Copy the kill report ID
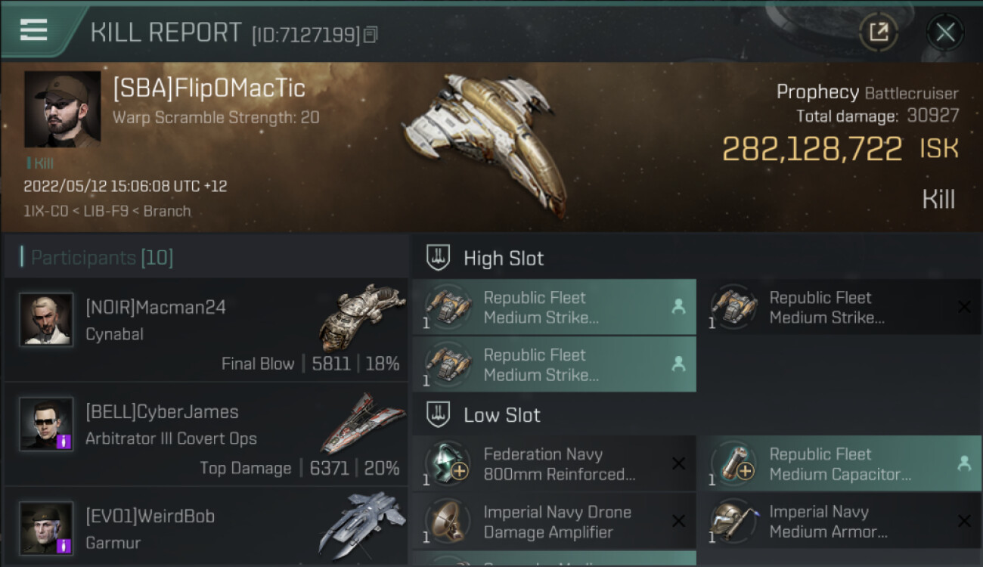This screenshot has width=983, height=567. point(371,34)
